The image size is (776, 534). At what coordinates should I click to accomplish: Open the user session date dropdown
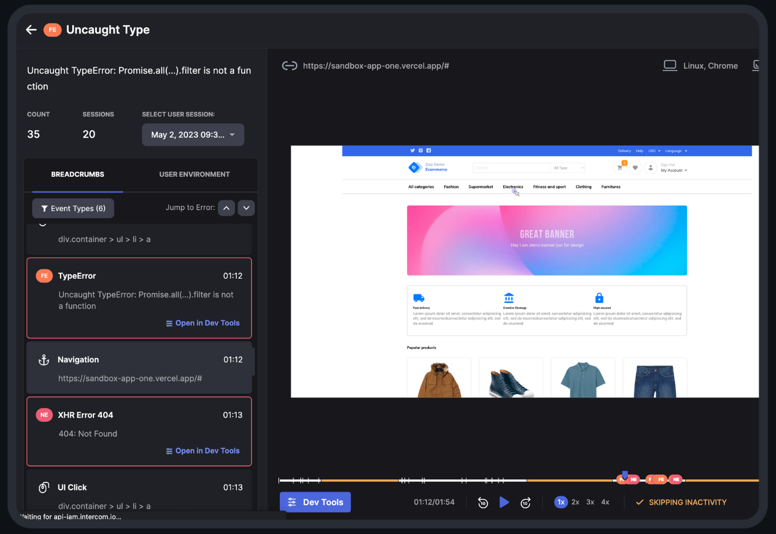pos(193,135)
